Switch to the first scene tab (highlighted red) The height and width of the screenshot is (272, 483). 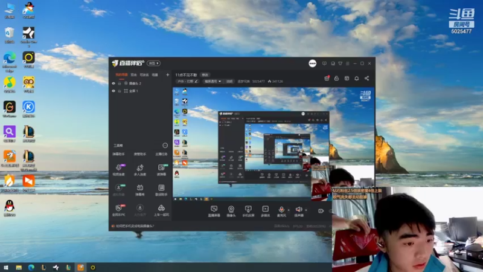(x=121, y=74)
